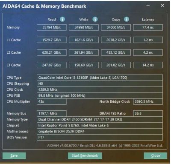This screenshot has width=171, height=164.
Task: Click the L3 Cache Read value box
Action: point(52,65)
